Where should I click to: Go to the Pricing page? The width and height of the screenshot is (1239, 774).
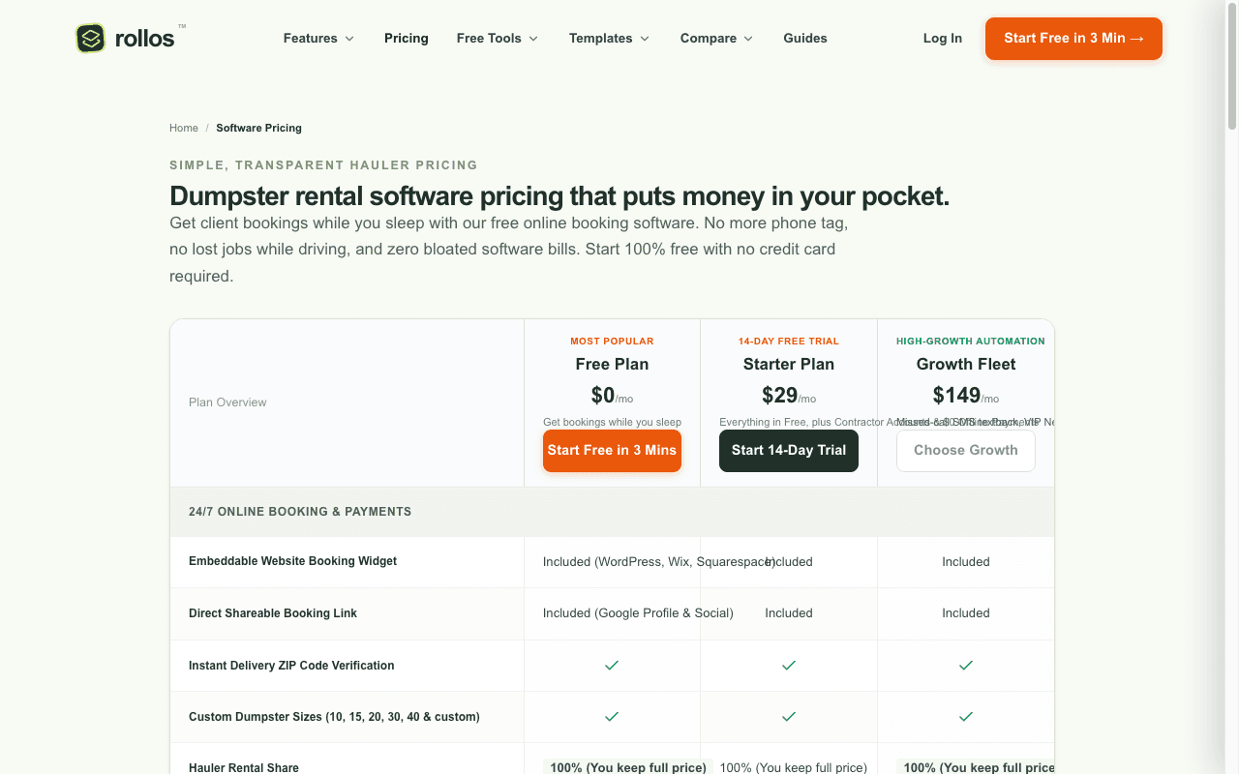[407, 39]
